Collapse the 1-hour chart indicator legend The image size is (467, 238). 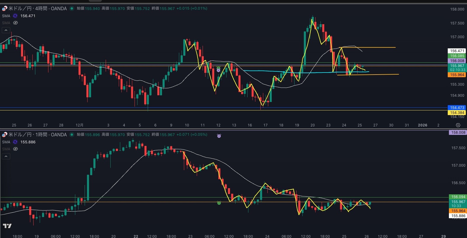pos(6,156)
